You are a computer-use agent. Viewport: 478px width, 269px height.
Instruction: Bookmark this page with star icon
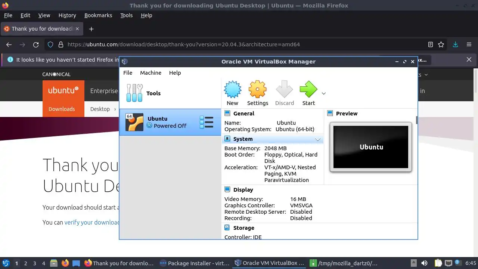click(441, 44)
